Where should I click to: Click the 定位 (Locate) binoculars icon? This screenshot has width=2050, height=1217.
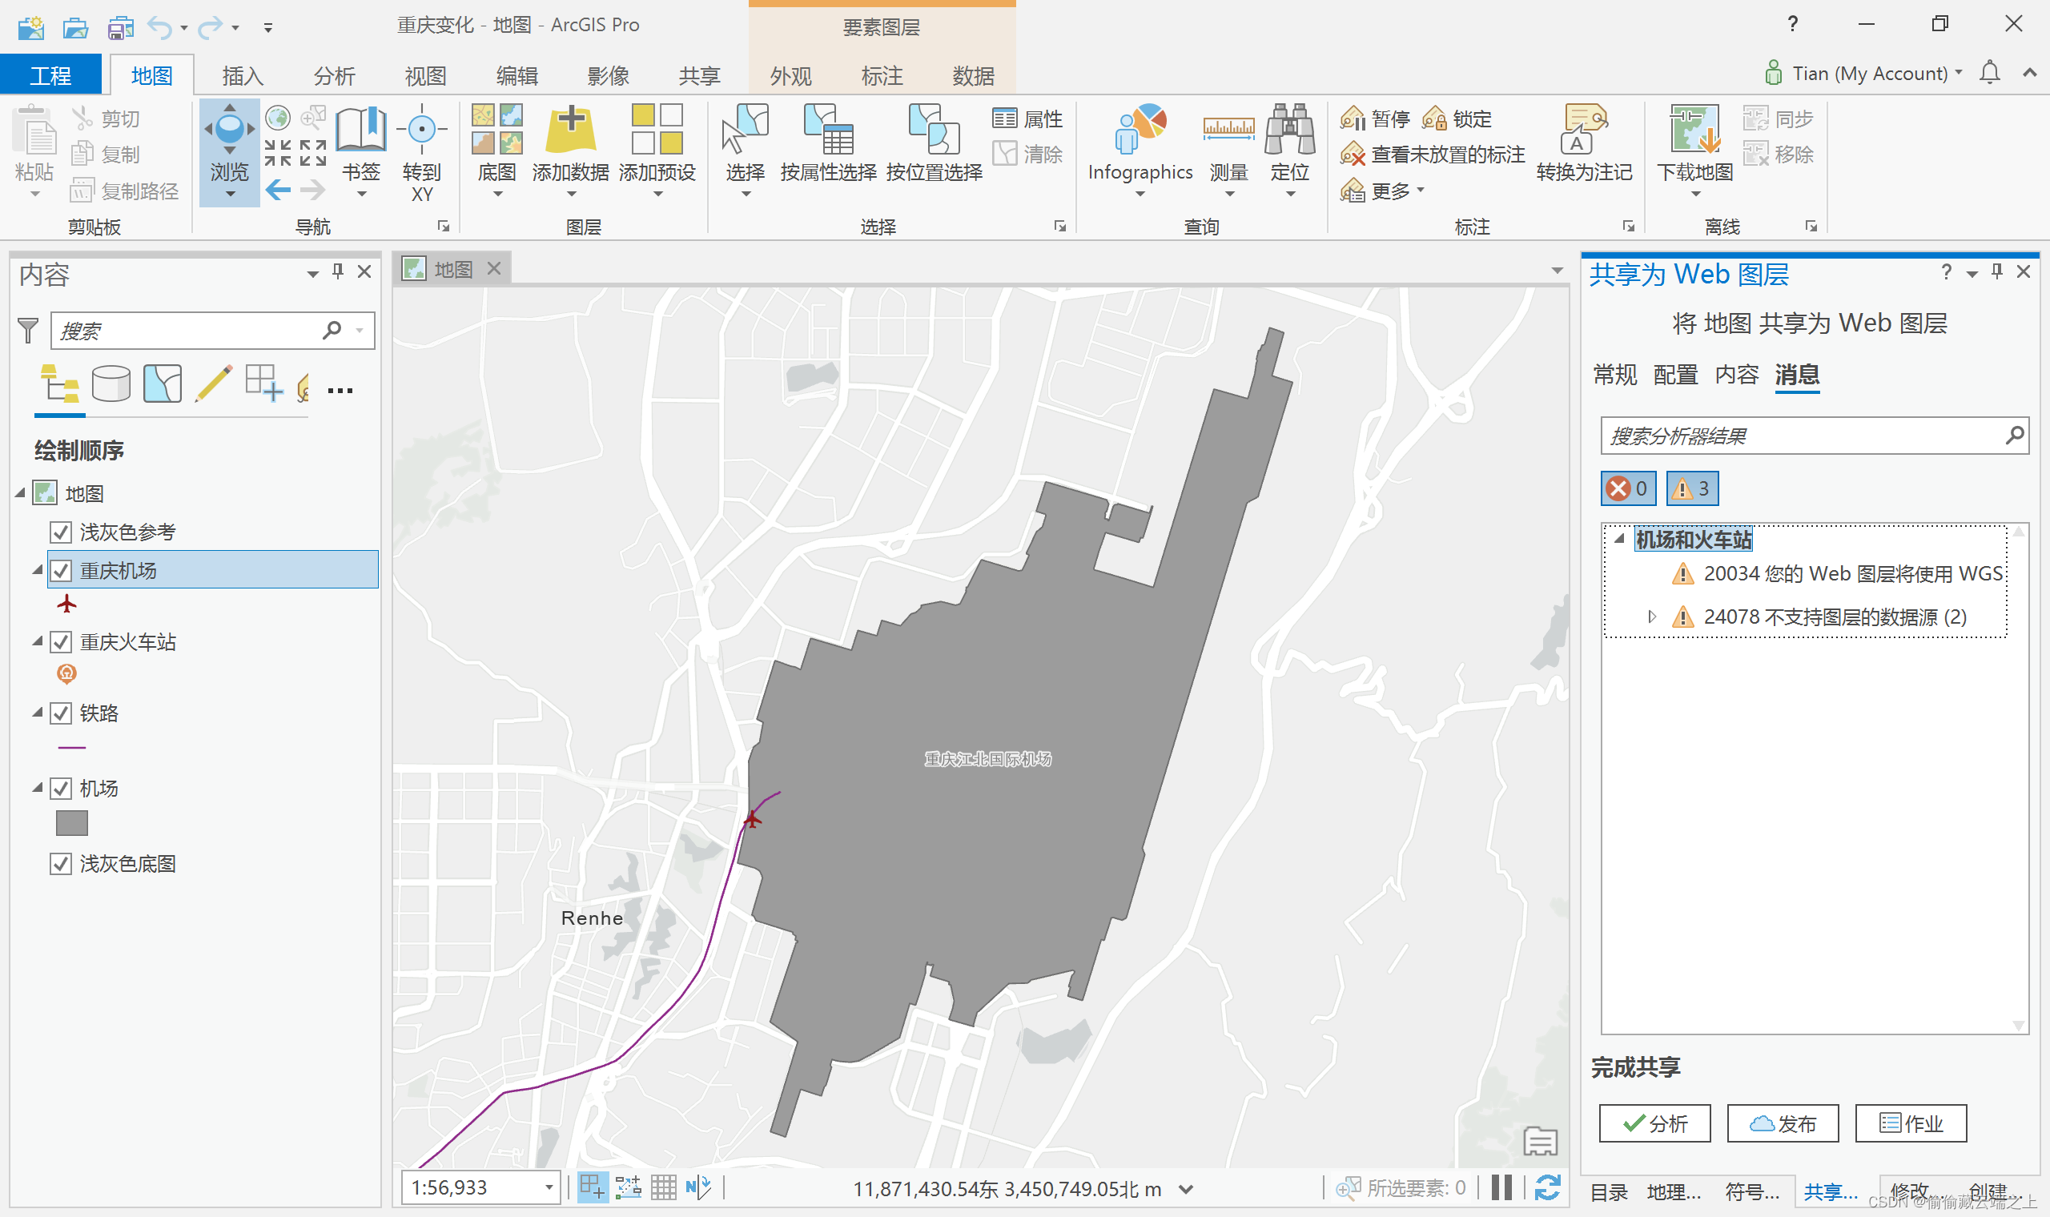coord(1289,131)
